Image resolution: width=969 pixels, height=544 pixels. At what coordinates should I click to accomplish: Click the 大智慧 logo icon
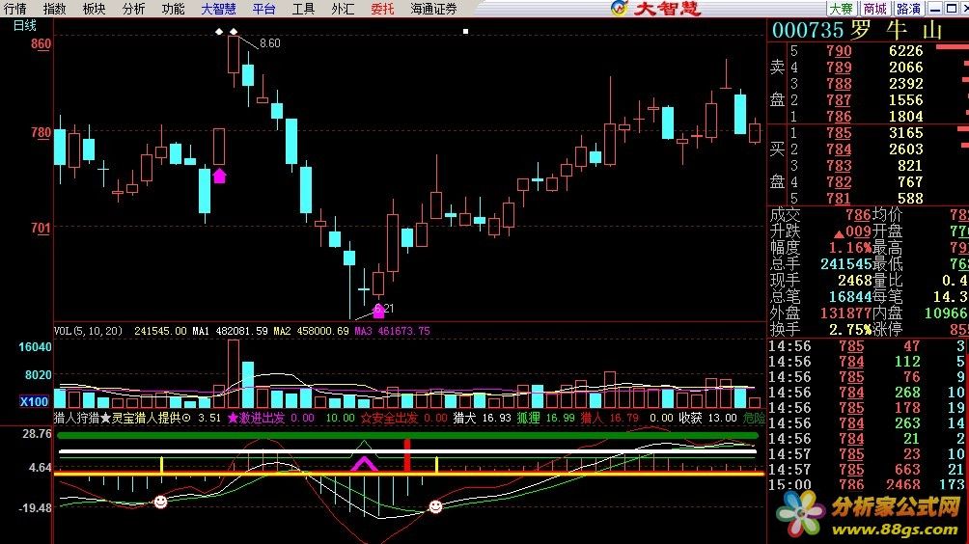[620, 8]
